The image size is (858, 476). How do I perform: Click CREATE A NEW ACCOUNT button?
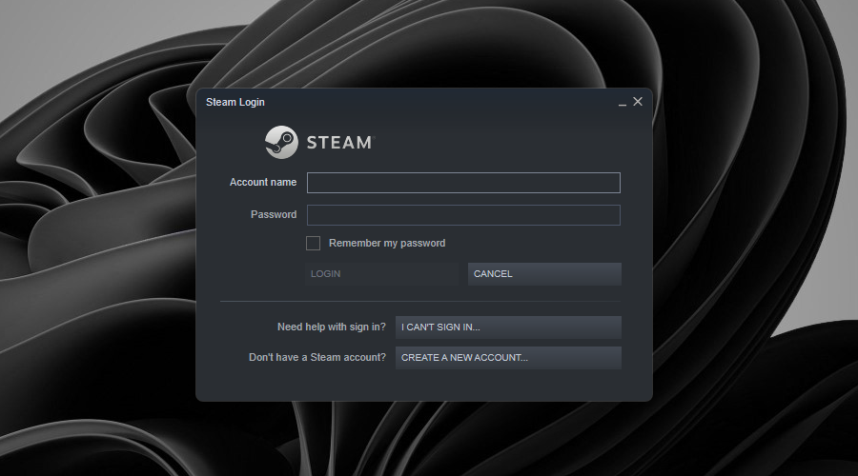click(508, 357)
